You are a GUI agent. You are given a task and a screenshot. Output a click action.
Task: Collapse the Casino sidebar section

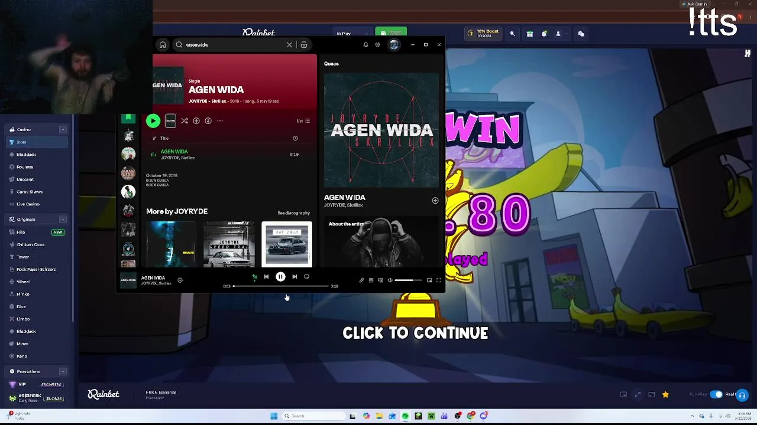[x=63, y=129]
